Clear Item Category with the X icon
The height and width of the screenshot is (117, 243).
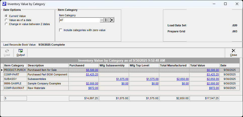(112, 20)
